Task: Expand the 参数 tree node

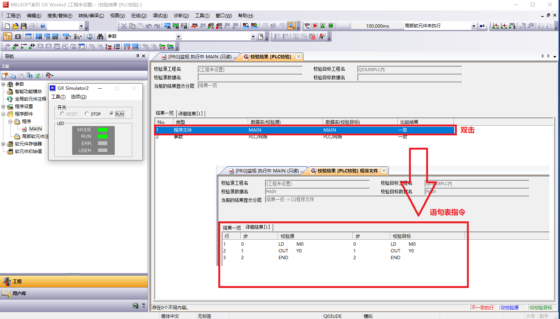Action: pos(3,84)
